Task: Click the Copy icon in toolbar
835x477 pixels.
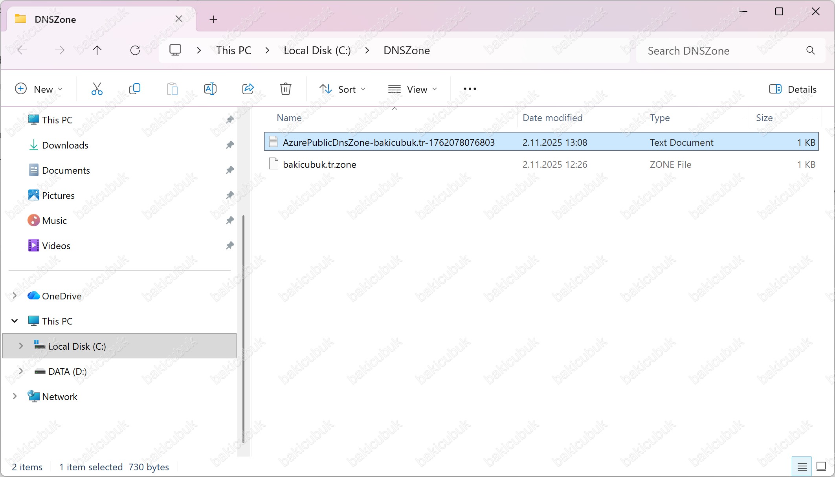Action: tap(134, 89)
